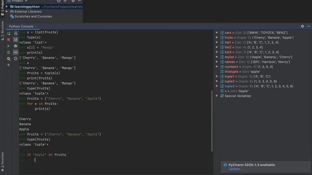The image size is (312, 175).
Task: Expand the mylist variable
Action: [x=217, y=57]
